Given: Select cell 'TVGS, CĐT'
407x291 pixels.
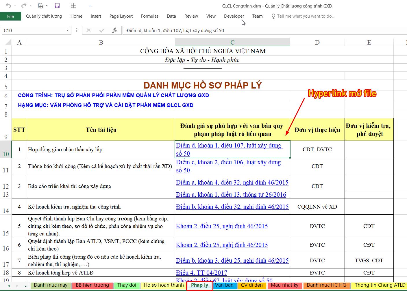Looking at the screenshot, I should click(x=369, y=261).
